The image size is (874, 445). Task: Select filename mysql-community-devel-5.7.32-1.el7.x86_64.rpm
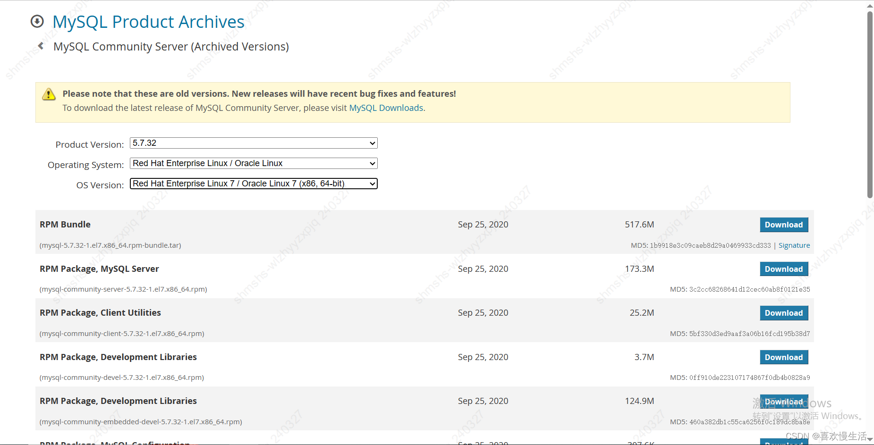click(x=122, y=378)
